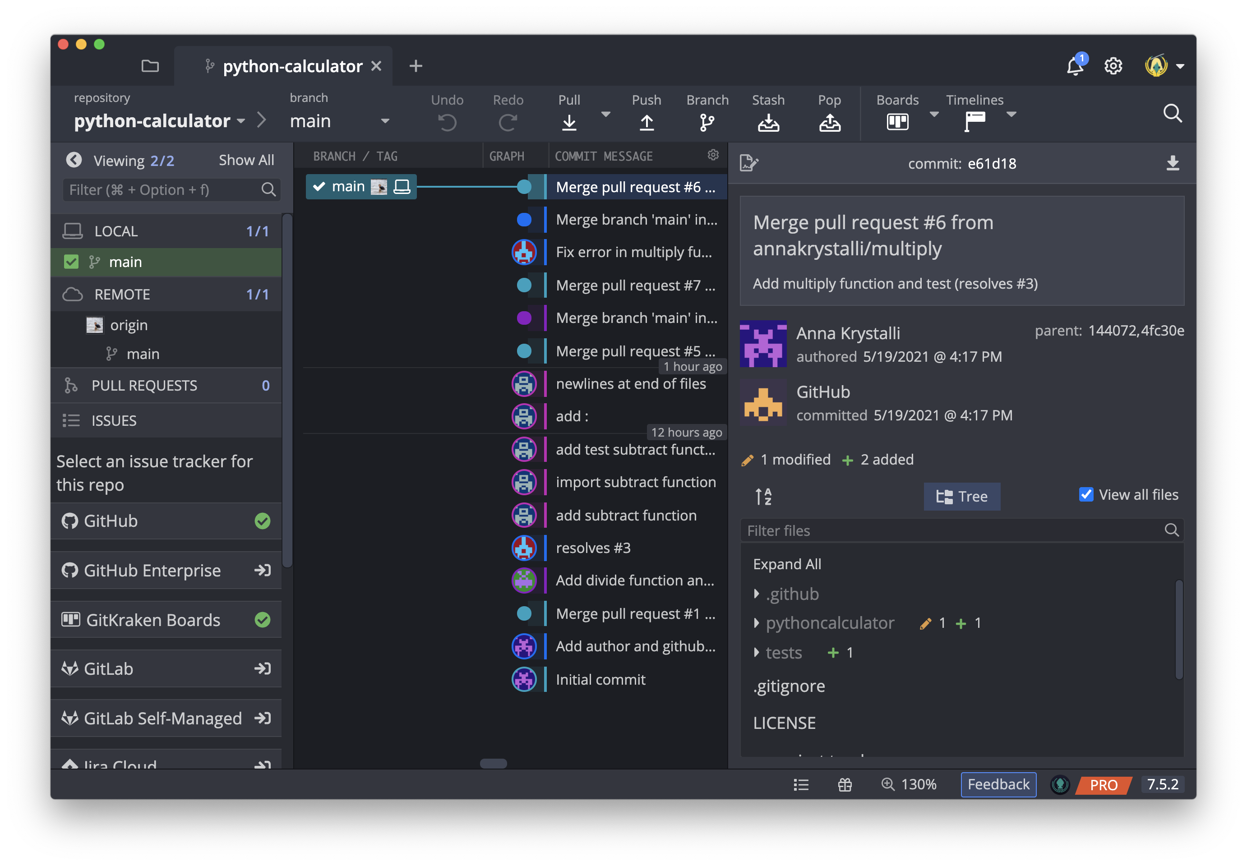
Task: Expand the .github folder
Action: tap(757, 594)
